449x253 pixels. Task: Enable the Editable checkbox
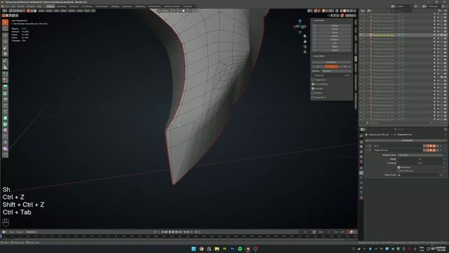coord(313,93)
